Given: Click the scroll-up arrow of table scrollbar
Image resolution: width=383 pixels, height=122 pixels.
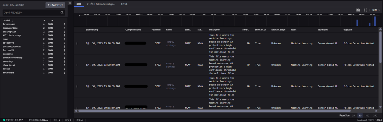Looking at the screenshot, I should click(380, 29).
